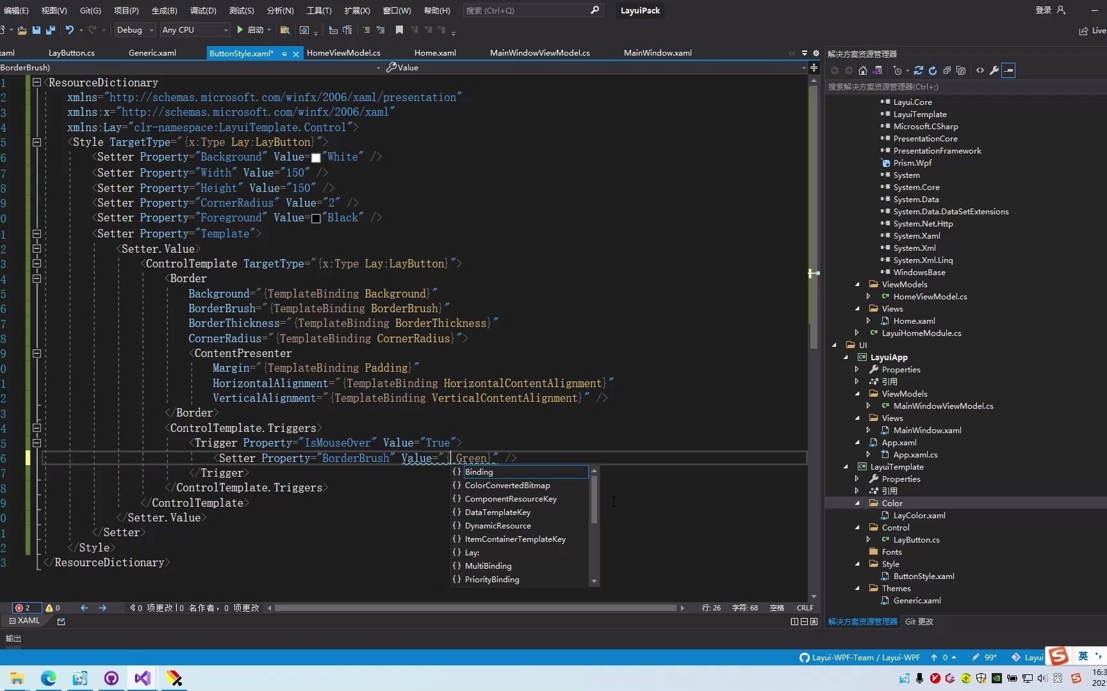Screen dimensions: 1107x691
Task: Collapse the ResourceDictionary code region
Action: 37,83
